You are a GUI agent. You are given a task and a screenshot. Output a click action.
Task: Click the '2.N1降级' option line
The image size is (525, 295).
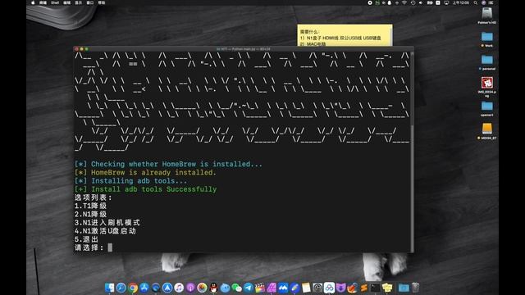[90, 214]
